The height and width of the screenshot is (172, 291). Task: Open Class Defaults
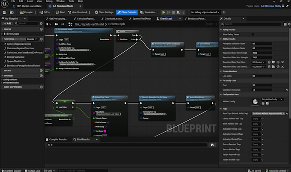pos(127,12)
